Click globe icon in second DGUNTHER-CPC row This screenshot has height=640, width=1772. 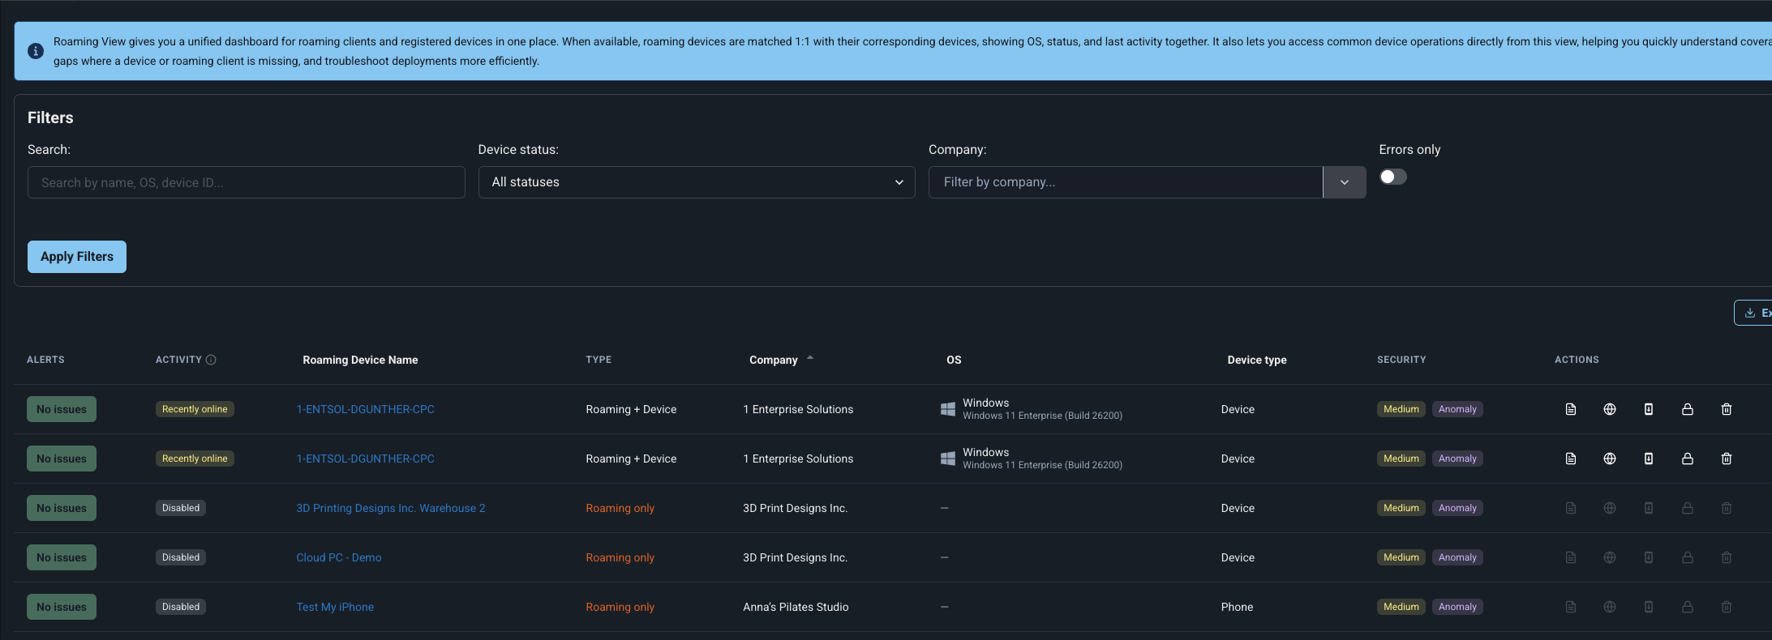pyautogui.click(x=1610, y=459)
